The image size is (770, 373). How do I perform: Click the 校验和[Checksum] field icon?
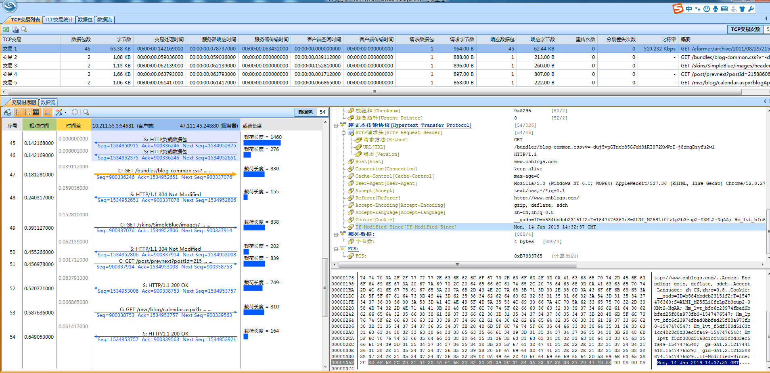click(351, 111)
